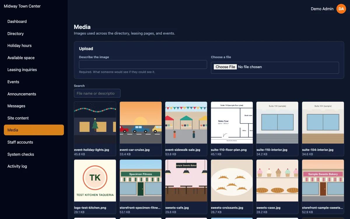Screen dimensions: 350x219
Task: Navigate to Events section
Action: (x=34, y=82)
